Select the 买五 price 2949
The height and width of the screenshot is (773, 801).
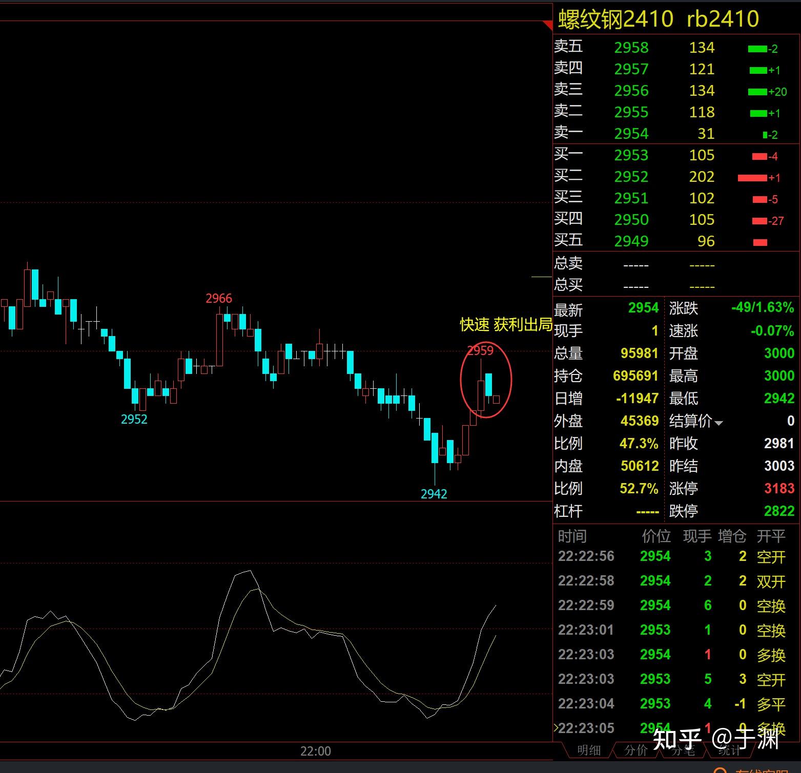tap(631, 241)
